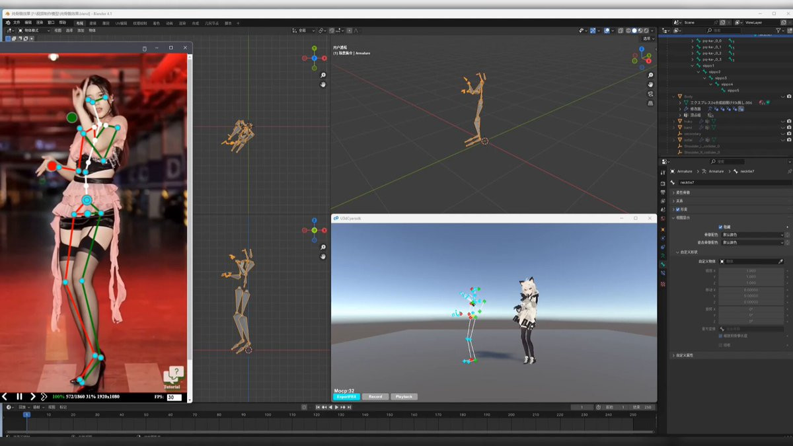Click zoom magnifier in perspective viewport
Viewport: 793px width, 446px height.
[x=650, y=75]
